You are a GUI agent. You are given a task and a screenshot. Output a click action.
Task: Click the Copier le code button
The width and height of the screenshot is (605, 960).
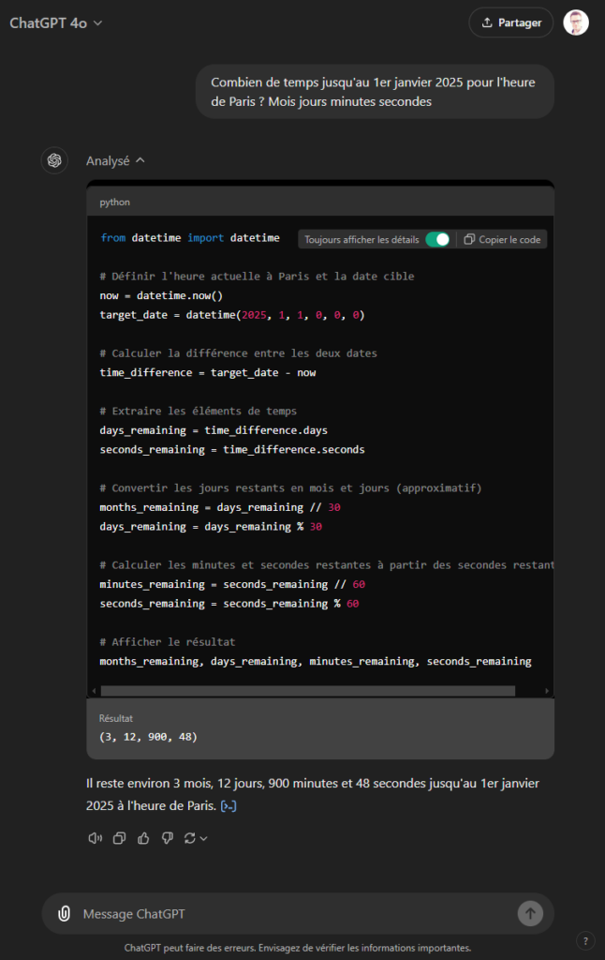pyautogui.click(x=502, y=239)
